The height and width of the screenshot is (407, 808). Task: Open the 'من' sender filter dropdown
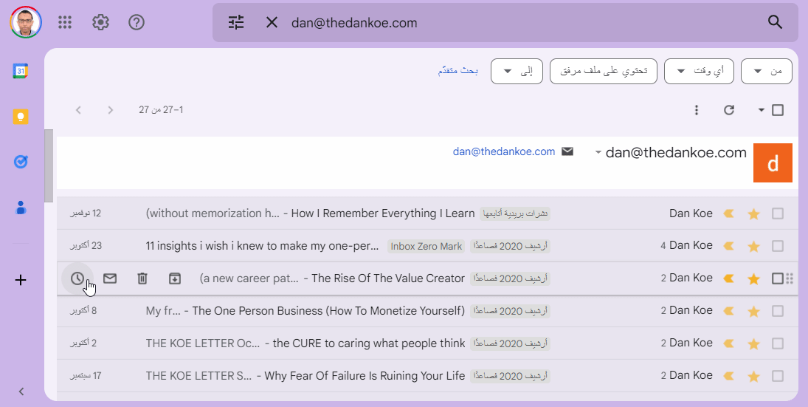(766, 71)
